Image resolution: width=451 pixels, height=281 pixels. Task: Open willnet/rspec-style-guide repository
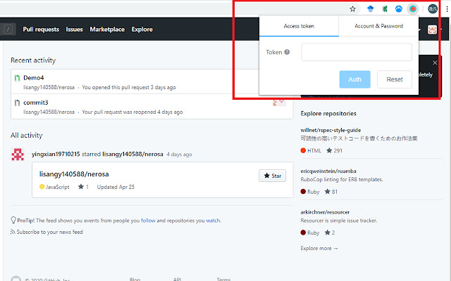[x=330, y=130]
